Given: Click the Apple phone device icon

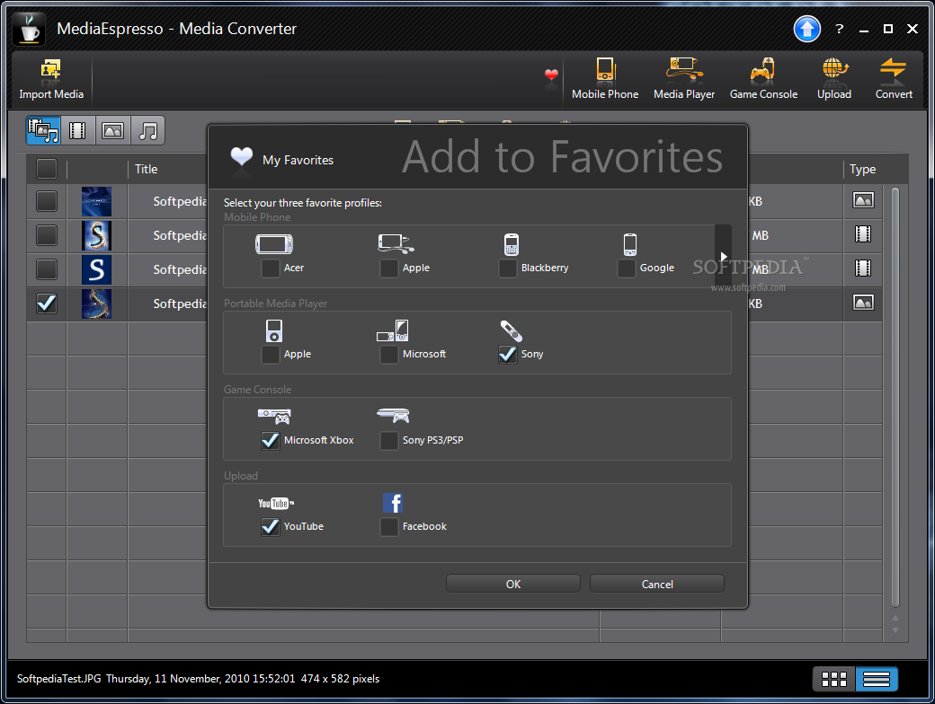Looking at the screenshot, I should point(396,244).
